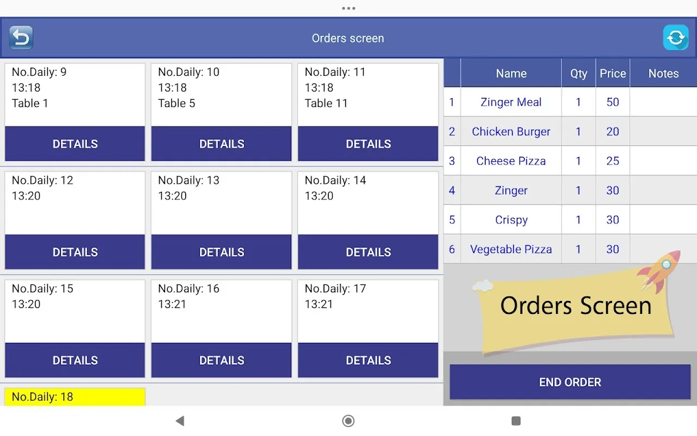Tap Android recent apps square
Viewport: 697px width, 436px height.
516,421
